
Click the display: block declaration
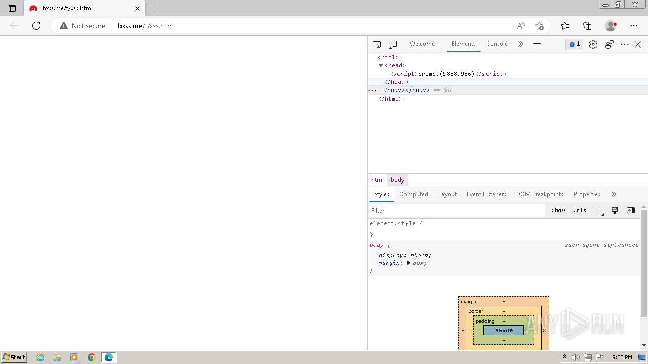coord(405,255)
